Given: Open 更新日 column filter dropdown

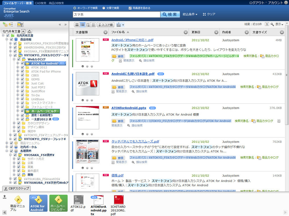Looking at the screenshot, I should 216,32.
